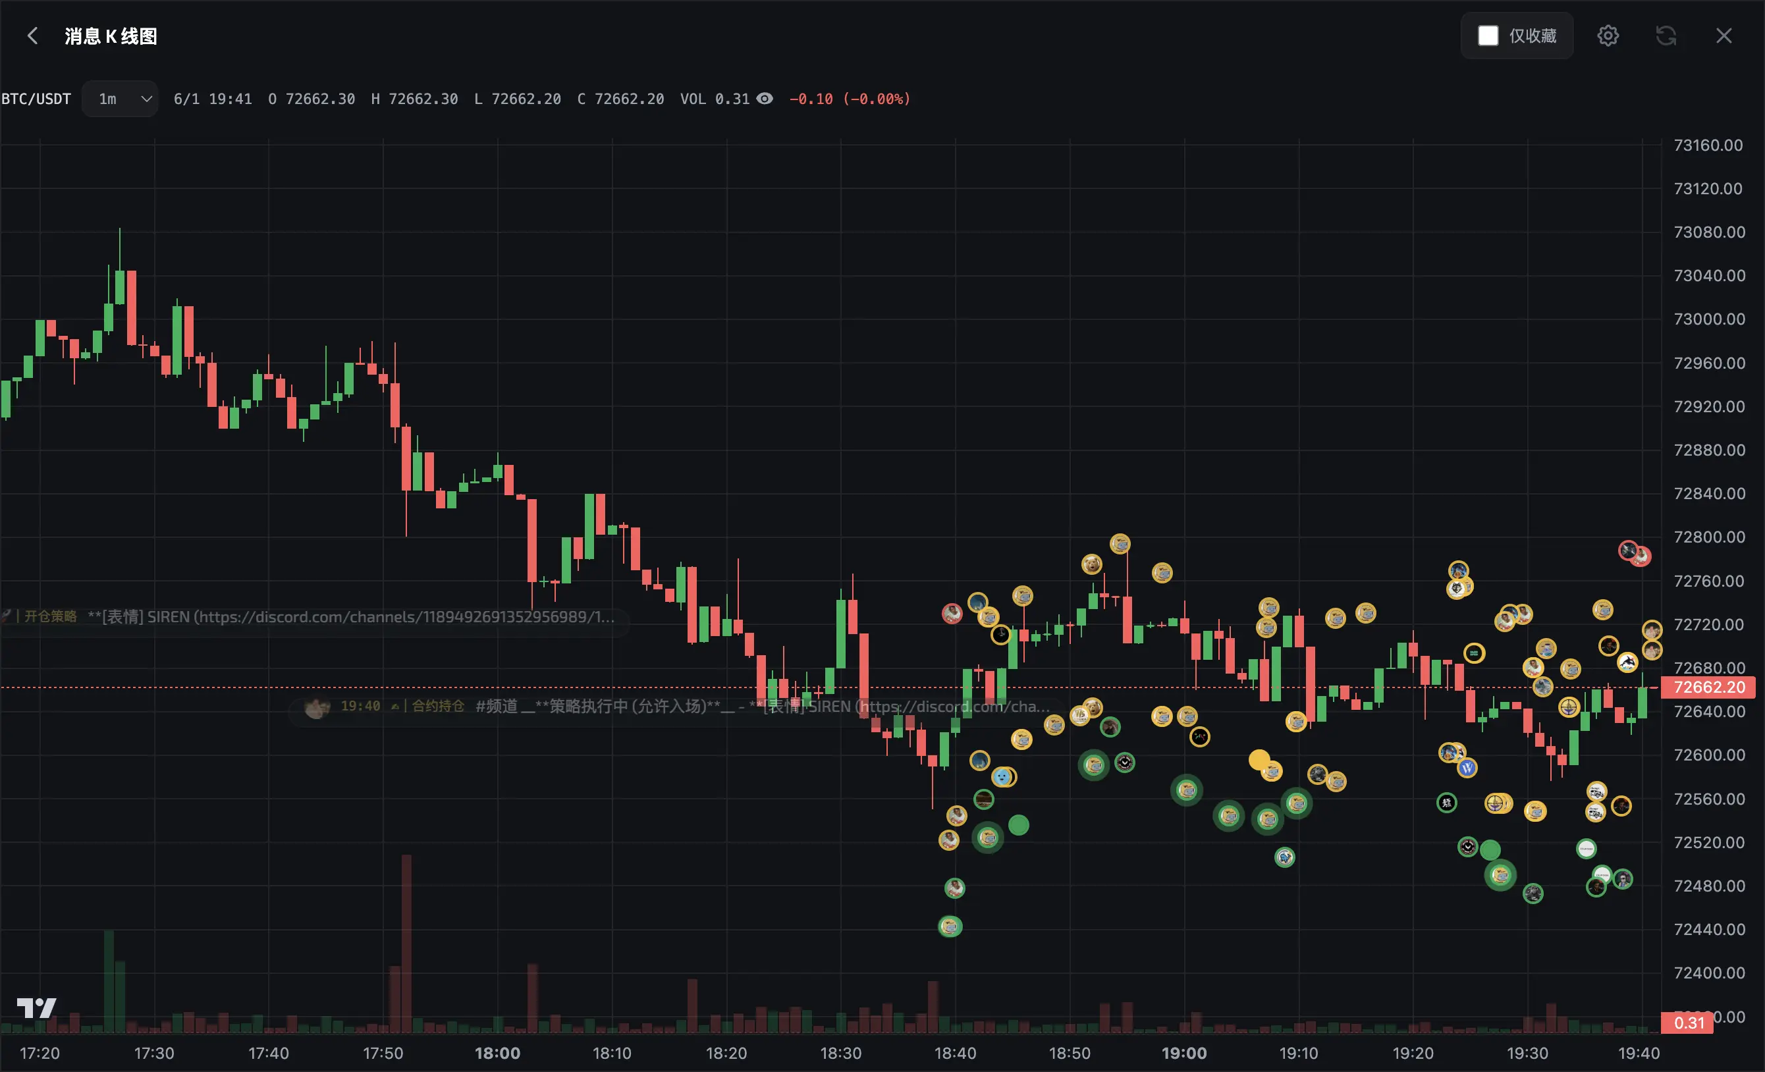Go back using the left arrow
This screenshot has width=1765, height=1072.
[32, 36]
